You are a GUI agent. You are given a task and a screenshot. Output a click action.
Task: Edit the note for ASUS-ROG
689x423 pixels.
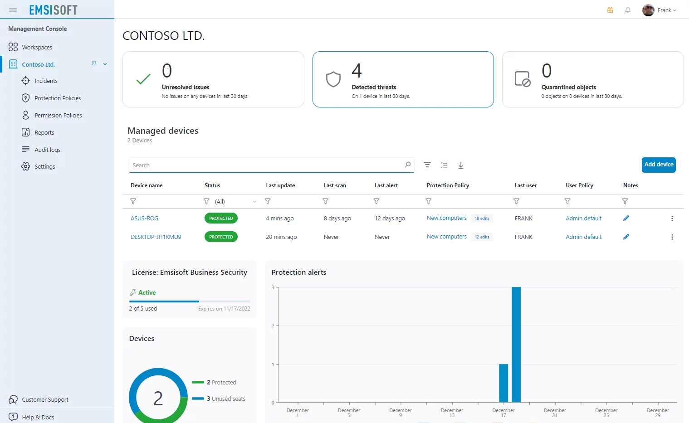(626, 218)
